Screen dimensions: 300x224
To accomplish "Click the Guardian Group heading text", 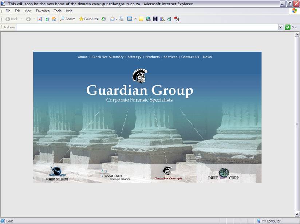I will (140, 90).
